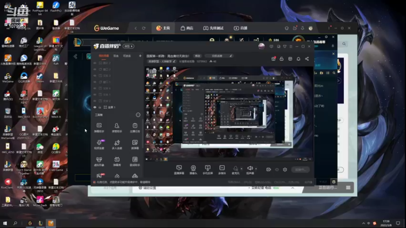
Task: Toggle visibility of 文本 1 source
Action: point(95,95)
